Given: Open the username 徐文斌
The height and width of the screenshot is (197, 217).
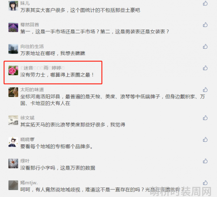Looking at the screenshot, I should (27, 118).
